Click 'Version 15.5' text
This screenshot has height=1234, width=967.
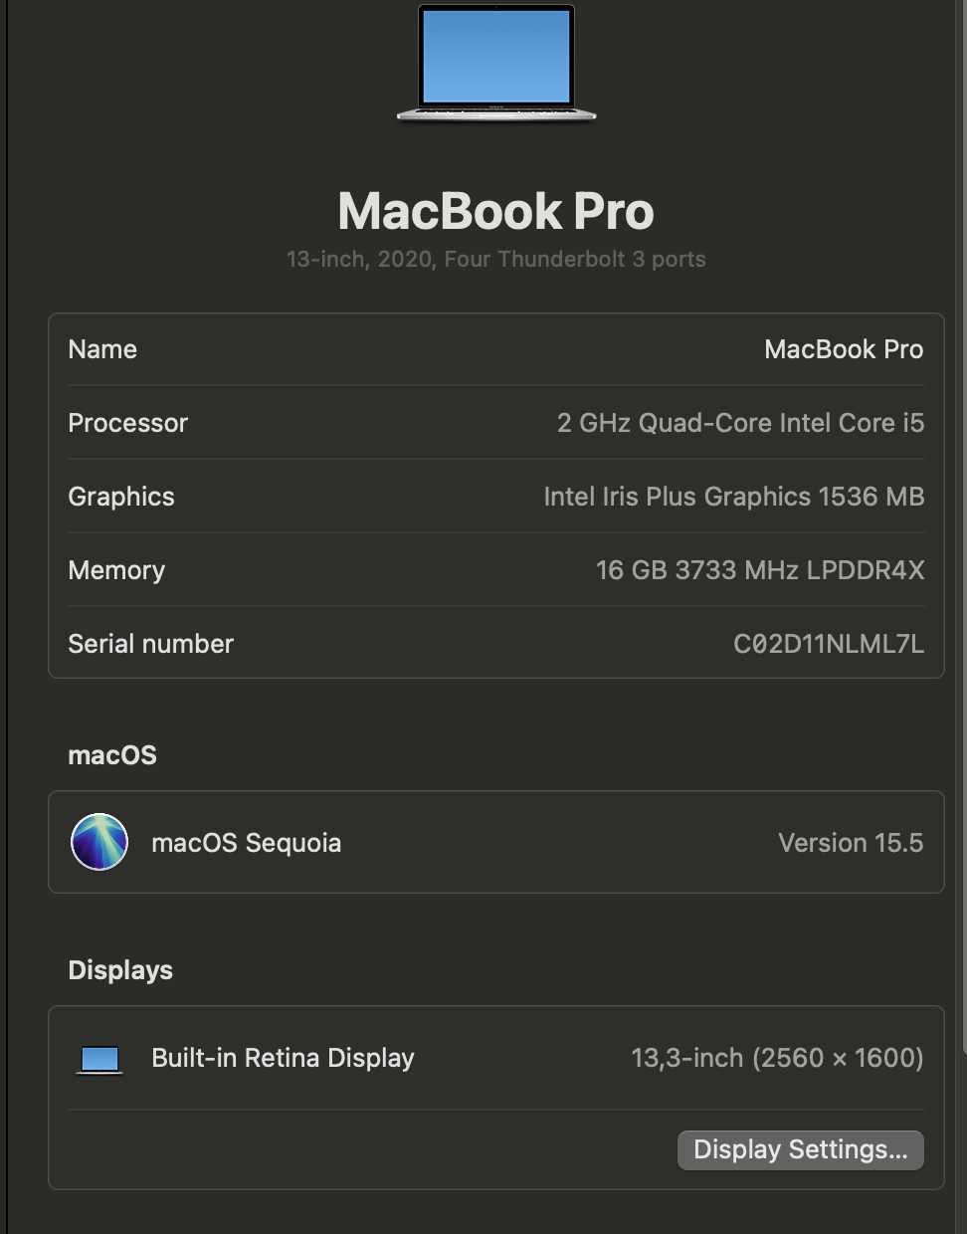[x=851, y=843]
